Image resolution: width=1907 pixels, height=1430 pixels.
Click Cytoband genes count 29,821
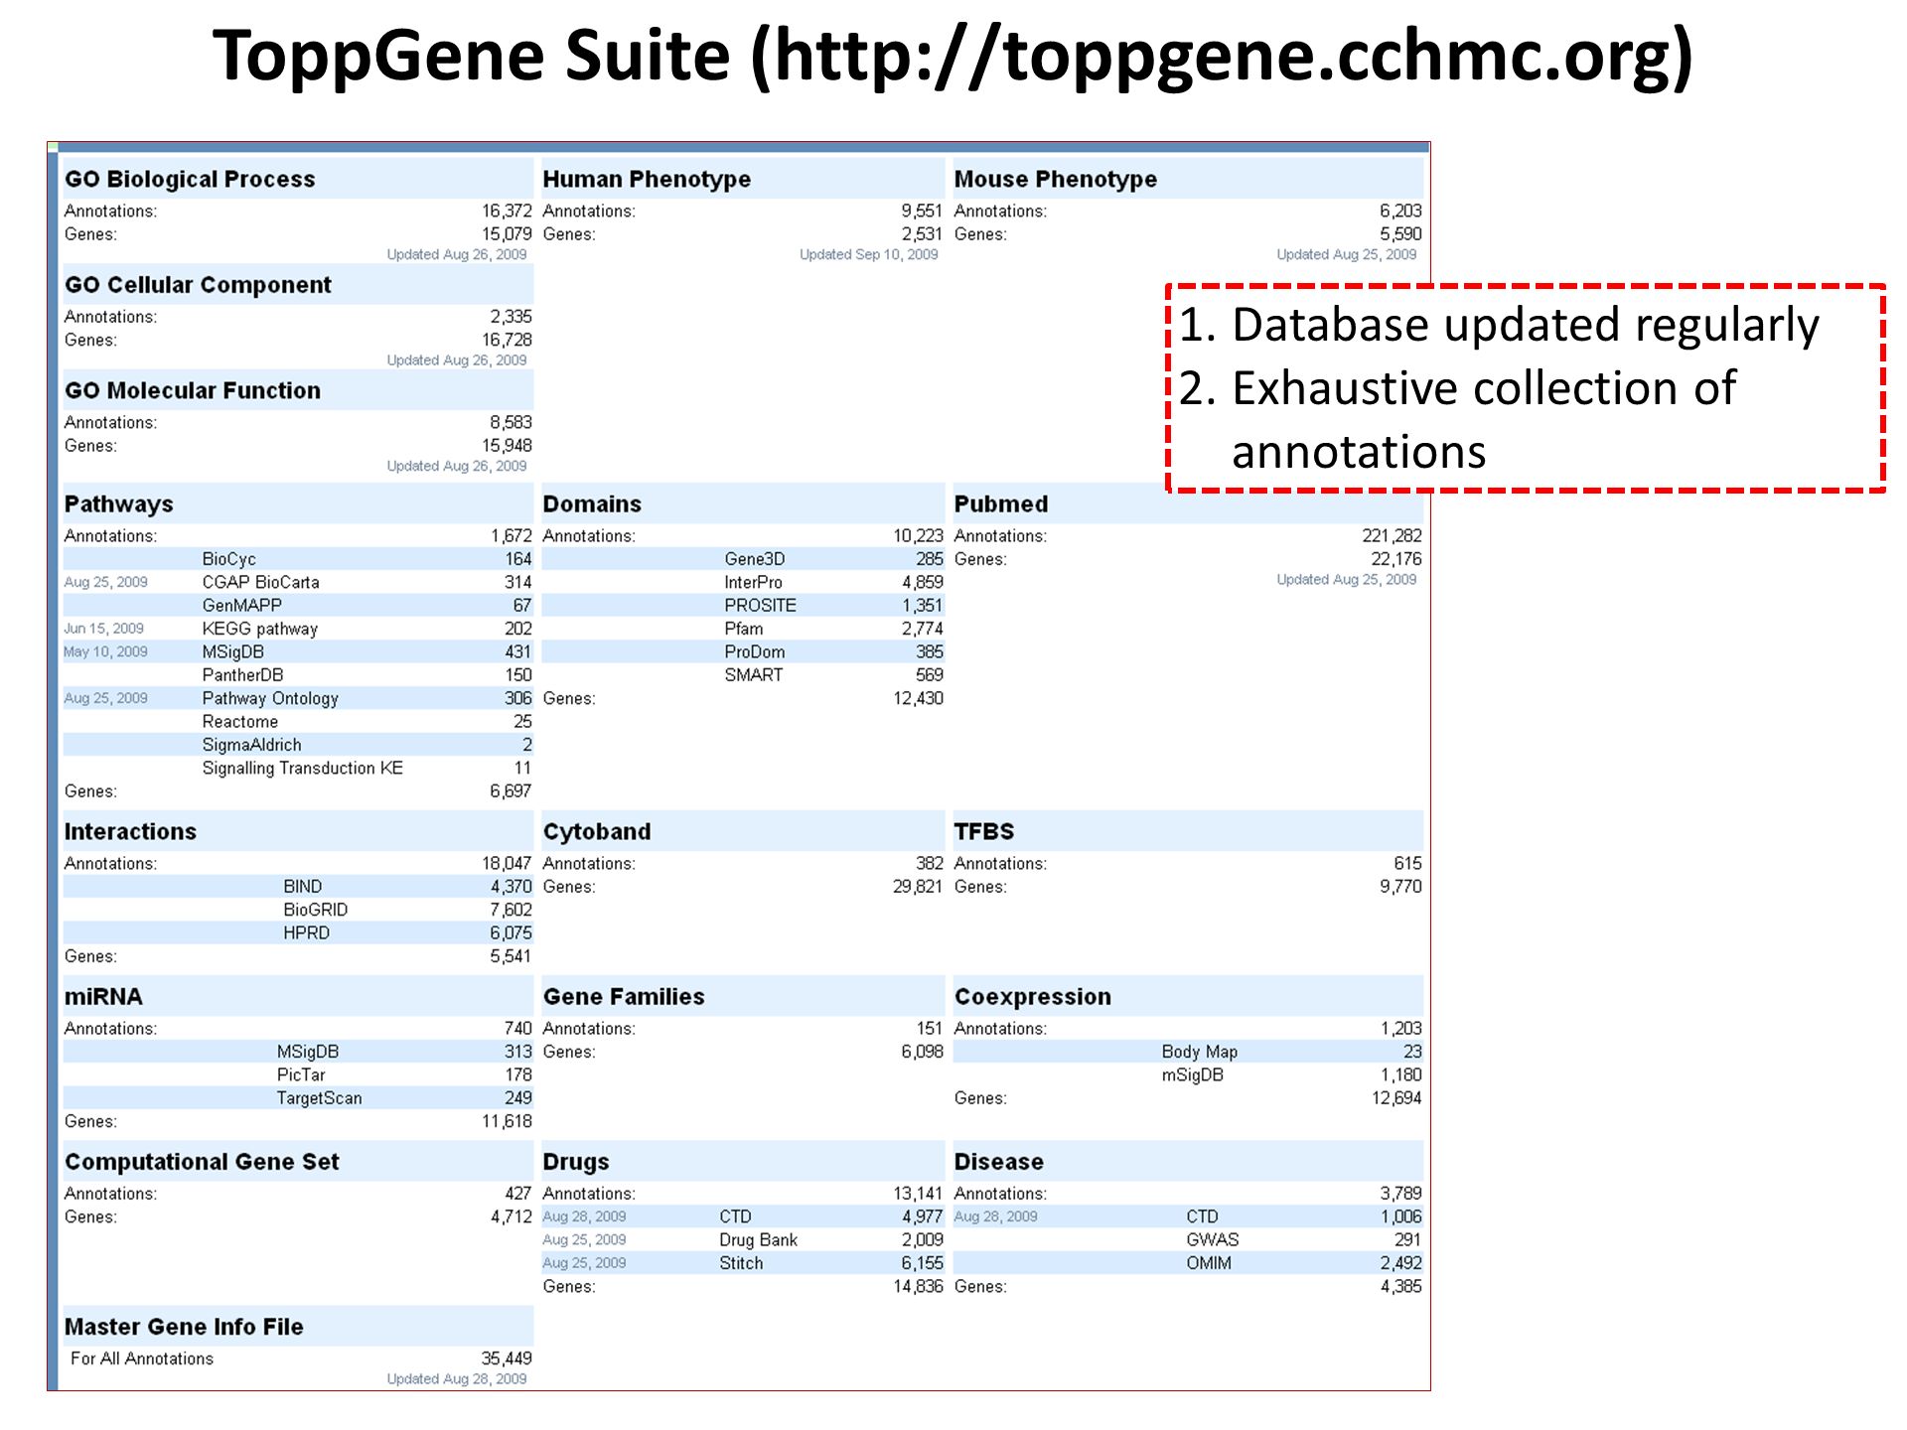tap(917, 887)
